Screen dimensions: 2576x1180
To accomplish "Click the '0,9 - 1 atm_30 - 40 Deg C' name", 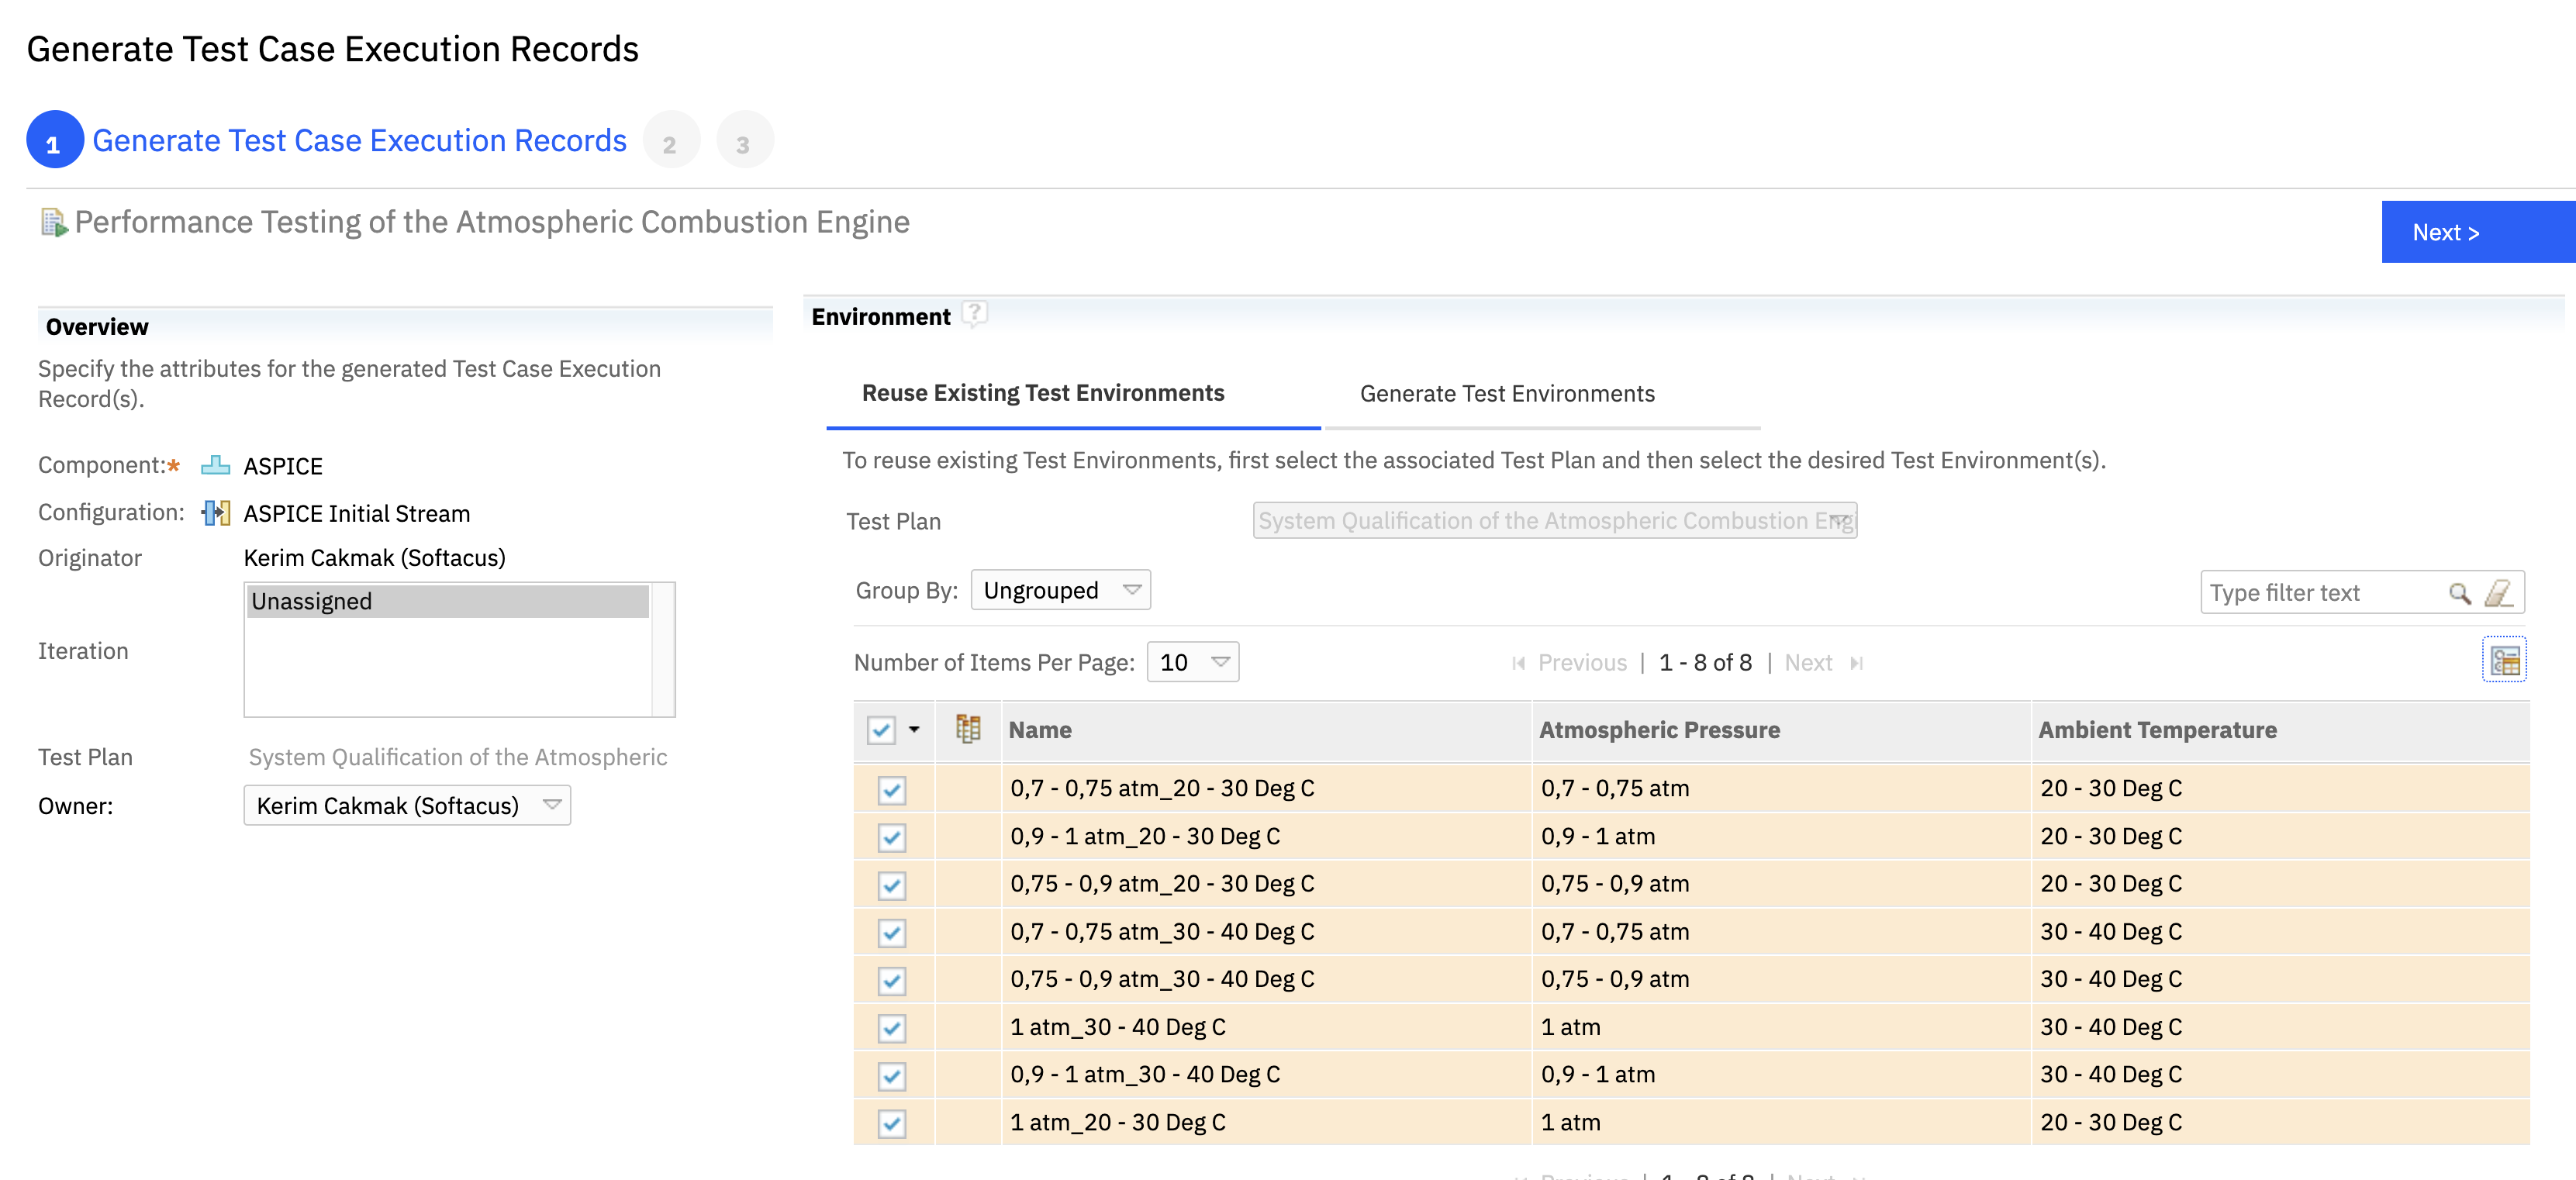I will 1145,1074.
